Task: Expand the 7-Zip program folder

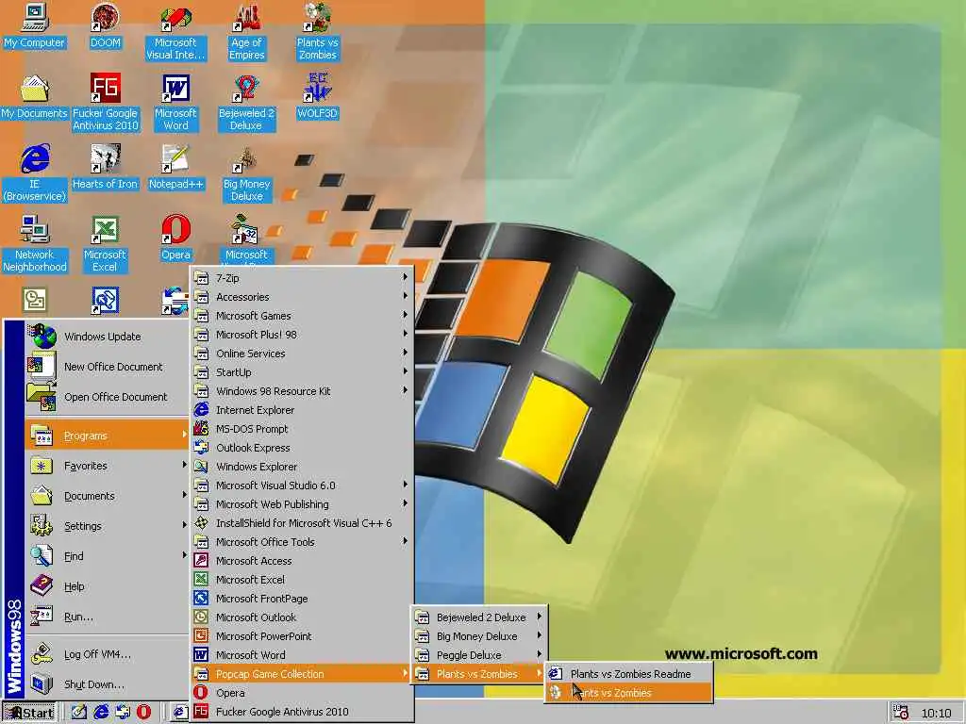Action: point(301,278)
